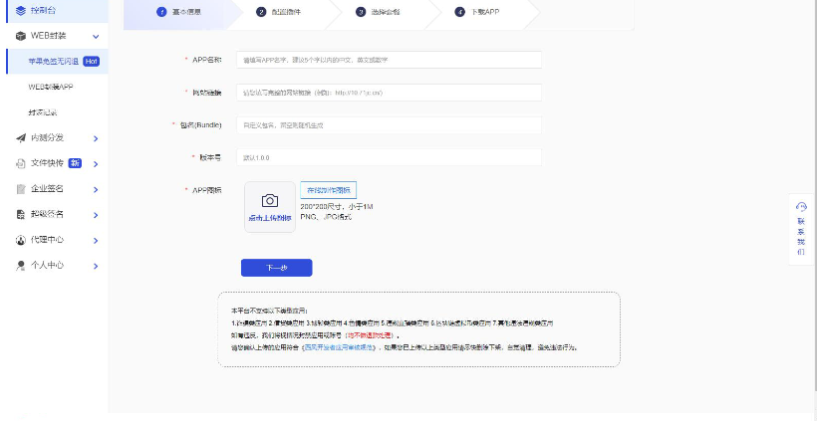Focus the APP名称 input field
The image size is (817, 421).
[389, 60]
